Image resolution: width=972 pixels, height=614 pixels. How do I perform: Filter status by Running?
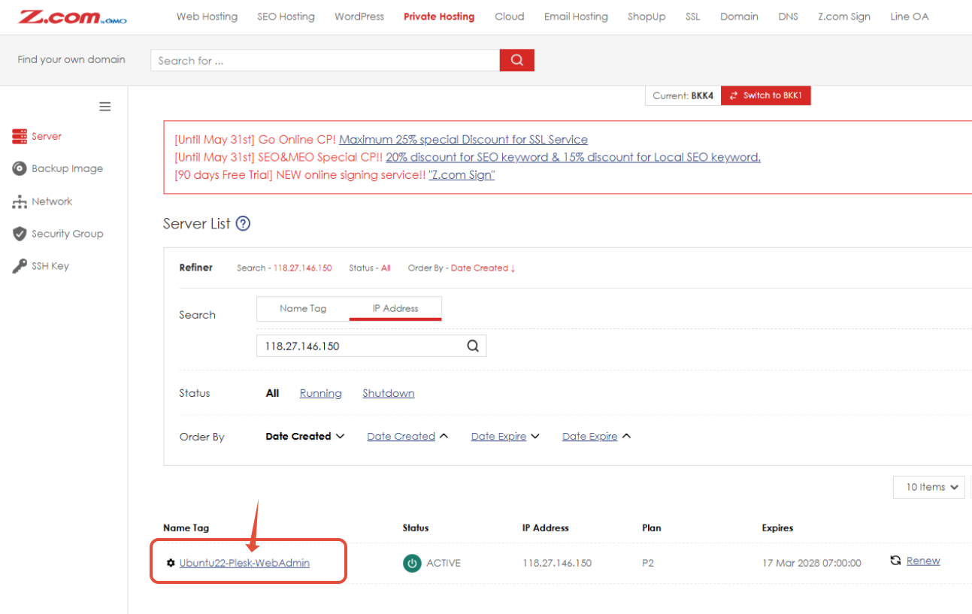click(x=320, y=393)
